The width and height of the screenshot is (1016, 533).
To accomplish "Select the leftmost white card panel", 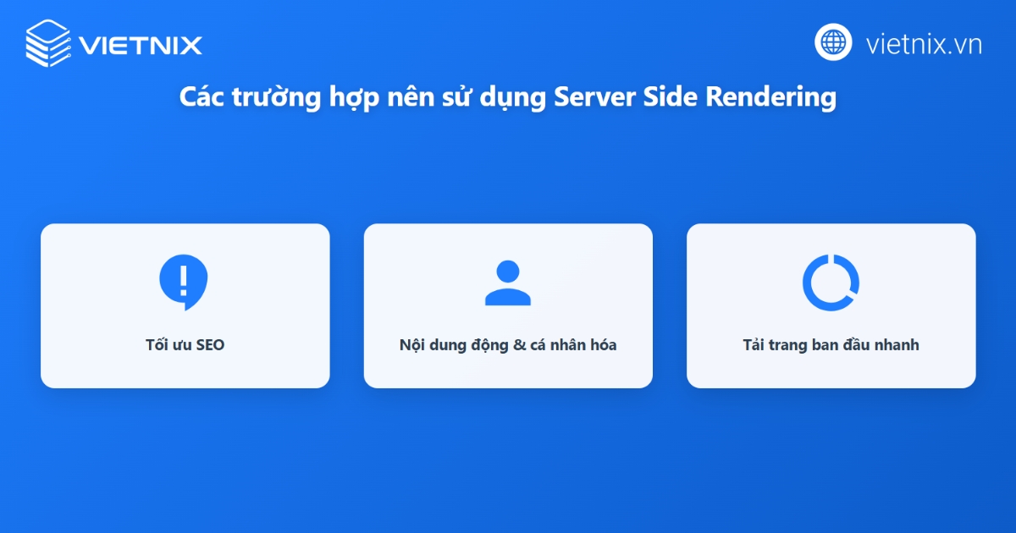I will (185, 305).
